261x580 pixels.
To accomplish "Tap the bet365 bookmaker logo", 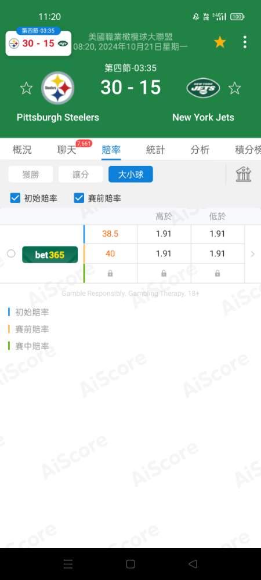I will [x=50, y=255].
